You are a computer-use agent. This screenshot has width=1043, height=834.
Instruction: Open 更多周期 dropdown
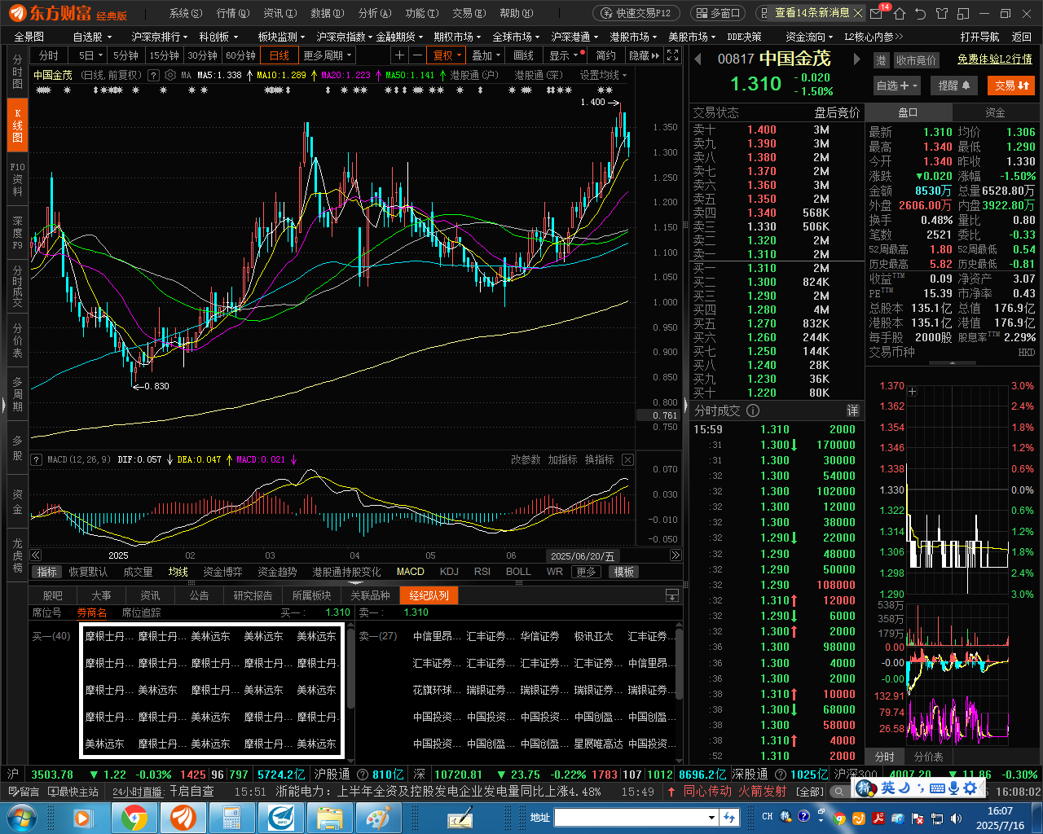pos(327,55)
